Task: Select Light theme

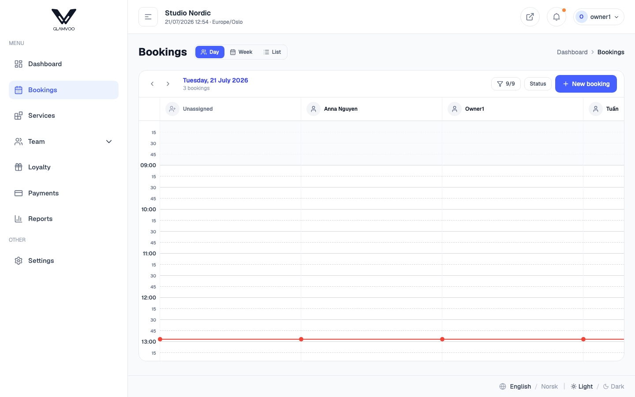Action: click(x=582, y=386)
